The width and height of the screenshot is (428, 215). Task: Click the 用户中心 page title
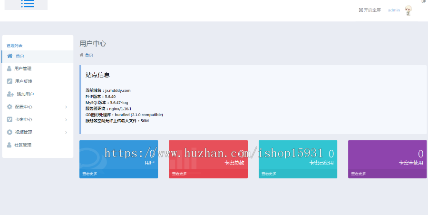pyautogui.click(x=93, y=44)
